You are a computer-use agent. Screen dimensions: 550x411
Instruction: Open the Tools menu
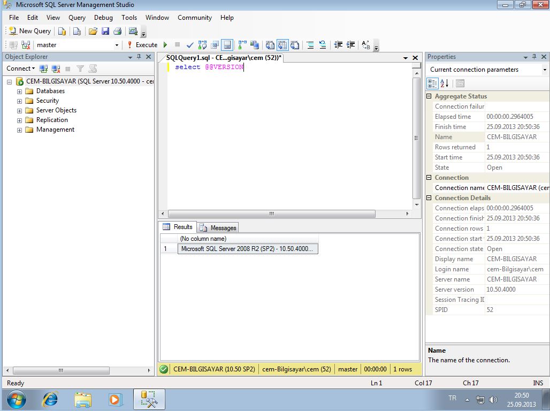129,18
